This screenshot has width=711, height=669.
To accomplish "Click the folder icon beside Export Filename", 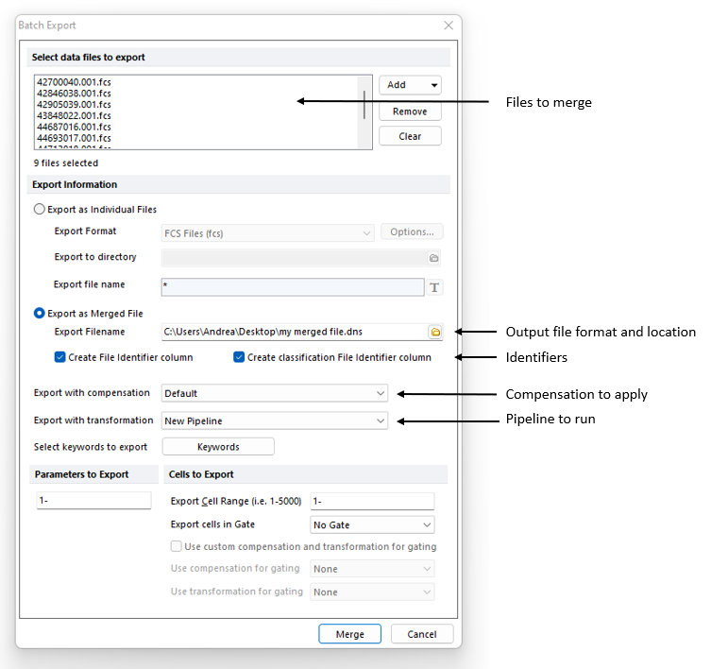I will coord(435,332).
